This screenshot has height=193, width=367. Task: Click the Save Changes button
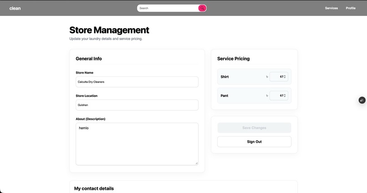point(254,128)
